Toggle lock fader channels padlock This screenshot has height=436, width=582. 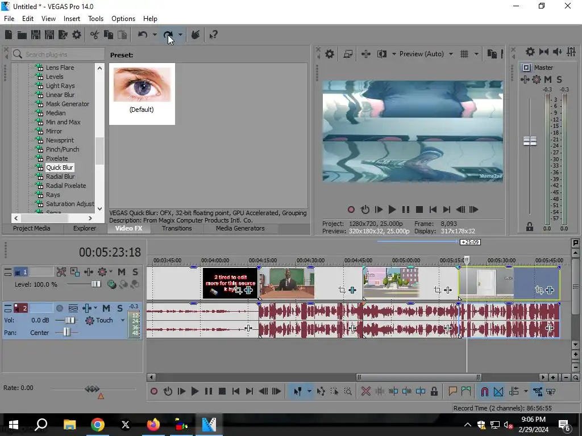(x=530, y=227)
